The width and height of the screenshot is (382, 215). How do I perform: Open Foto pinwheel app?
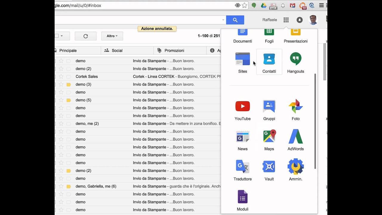pyautogui.click(x=295, y=110)
